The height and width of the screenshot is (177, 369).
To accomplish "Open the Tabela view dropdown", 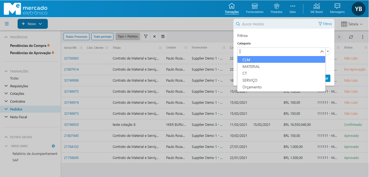I will (x=351, y=24).
